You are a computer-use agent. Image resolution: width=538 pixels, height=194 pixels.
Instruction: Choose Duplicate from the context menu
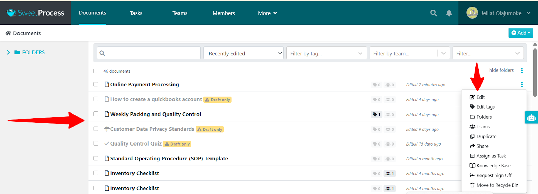486,136
